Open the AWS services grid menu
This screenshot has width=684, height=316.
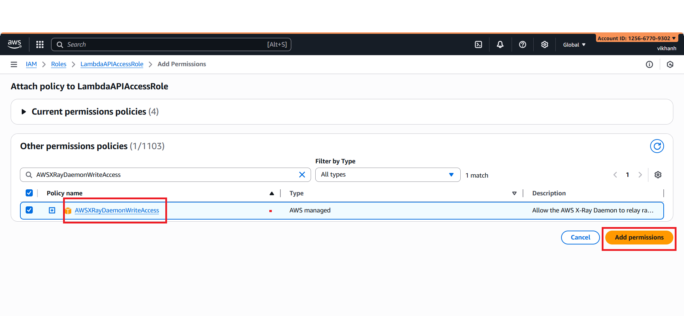click(40, 44)
